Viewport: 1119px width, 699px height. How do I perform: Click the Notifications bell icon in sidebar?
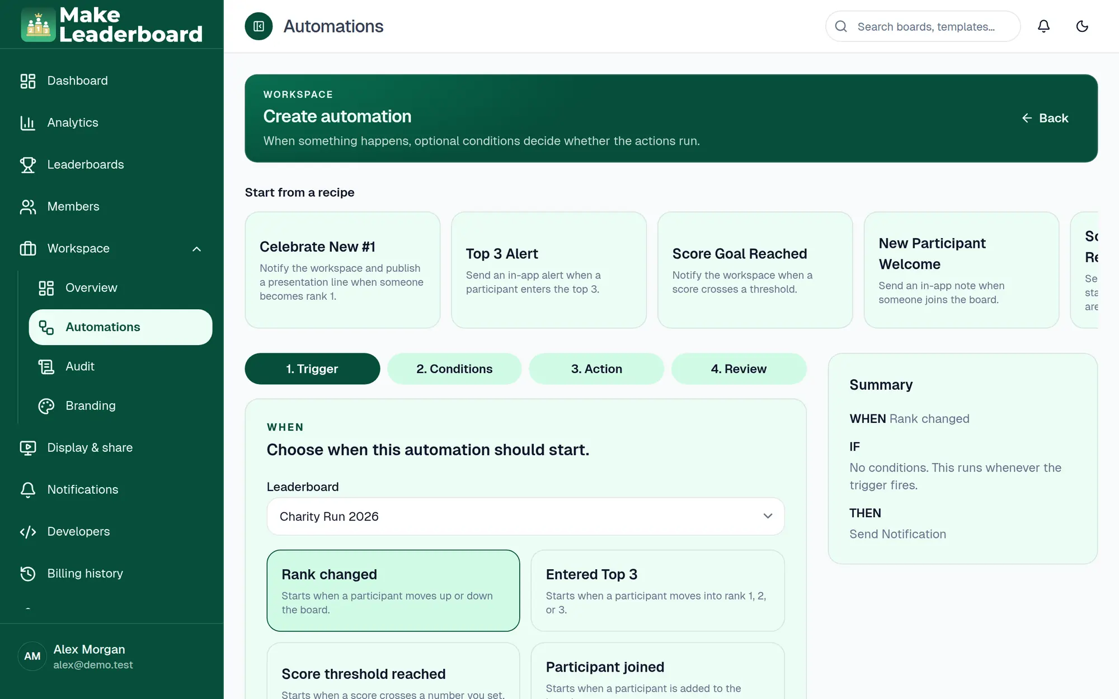coord(28,490)
